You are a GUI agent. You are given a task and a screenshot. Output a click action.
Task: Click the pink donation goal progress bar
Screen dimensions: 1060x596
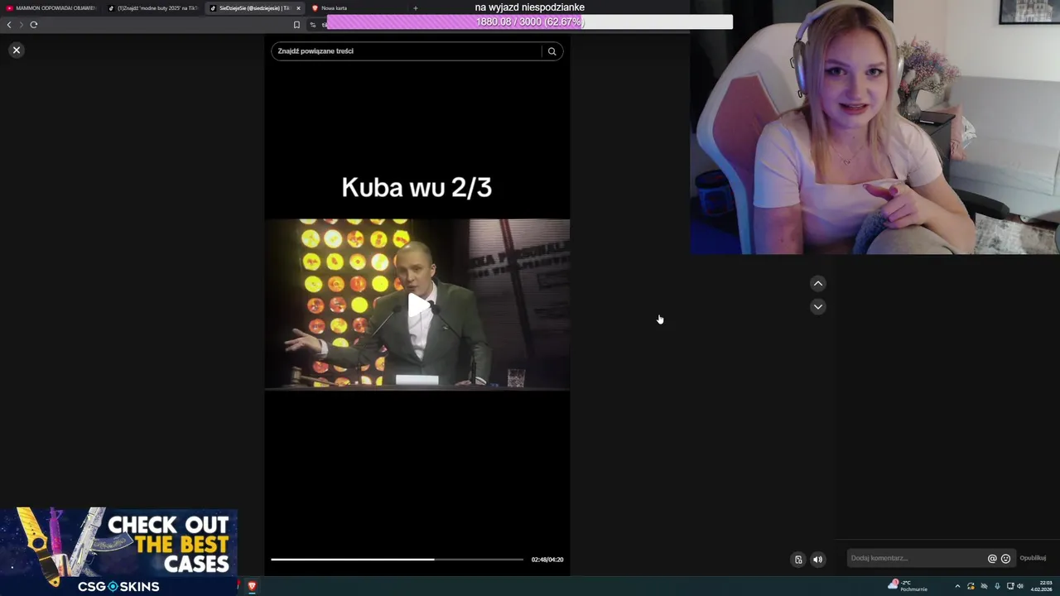click(530, 22)
